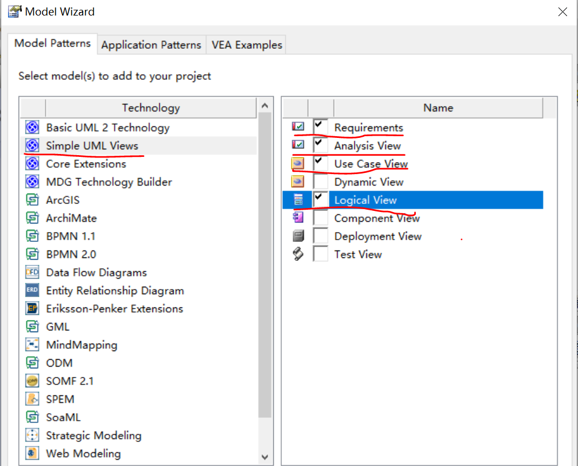Click the Entity Relationship Diagram ERD icon
The width and height of the screenshot is (578, 466).
[32, 291]
